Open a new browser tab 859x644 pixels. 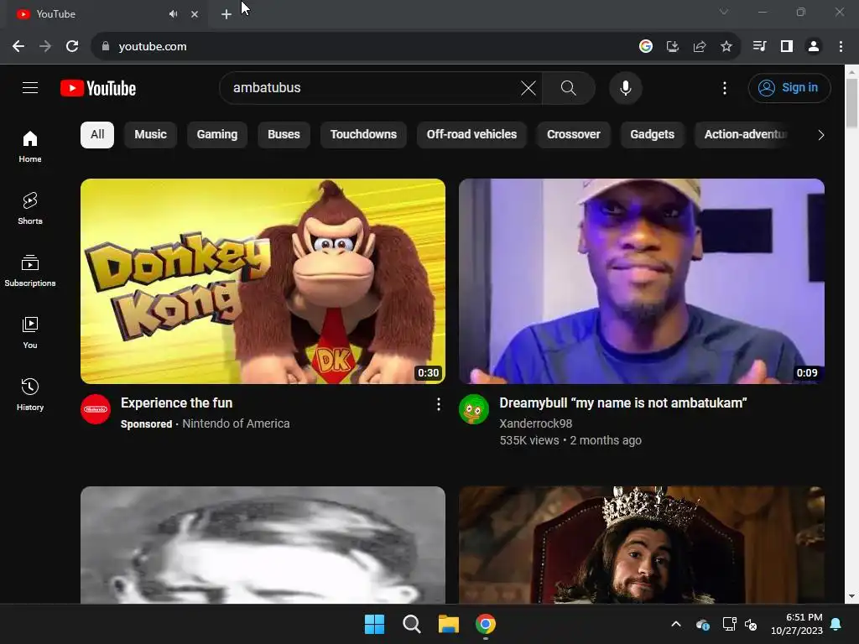[226, 14]
